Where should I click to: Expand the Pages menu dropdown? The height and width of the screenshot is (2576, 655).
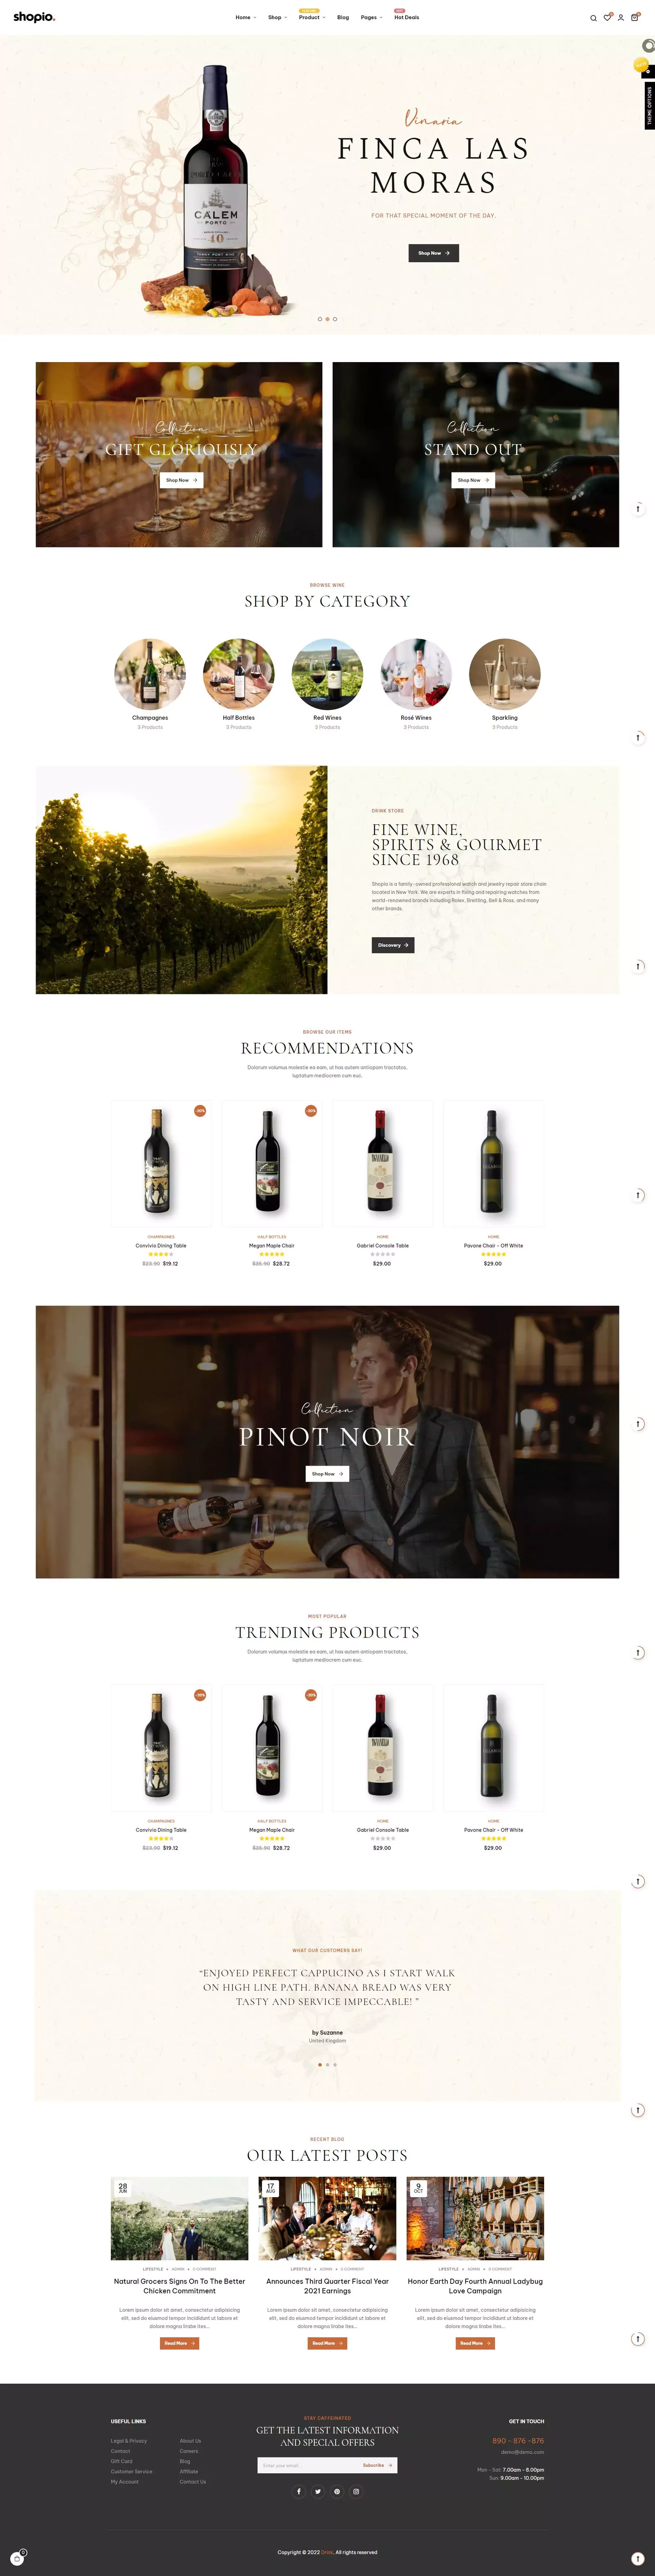pos(371,17)
